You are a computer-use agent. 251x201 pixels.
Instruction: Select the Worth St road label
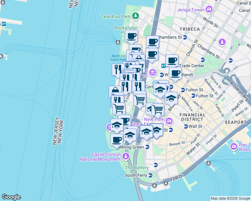click(x=210, y=22)
